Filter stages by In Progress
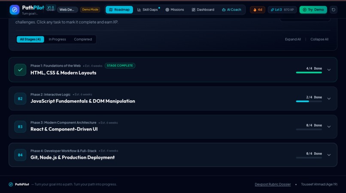This screenshot has width=346, height=193. pos(57,39)
